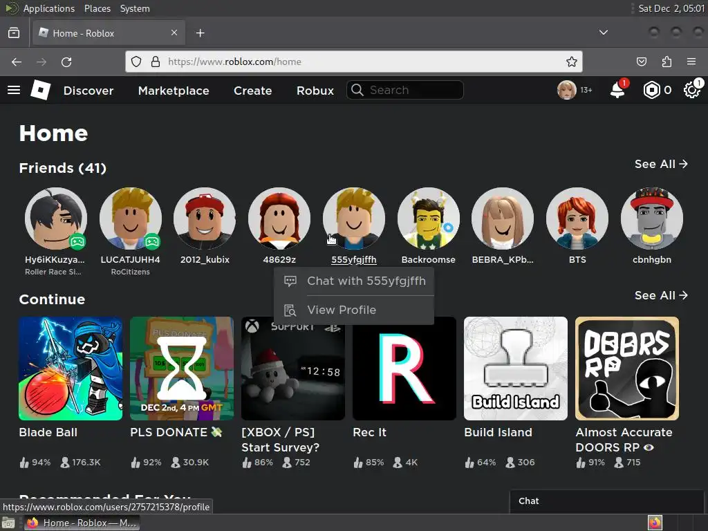The height and width of the screenshot is (531, 708).
Task: Click the Firefox icon in system tray
Action: point(655,523)
